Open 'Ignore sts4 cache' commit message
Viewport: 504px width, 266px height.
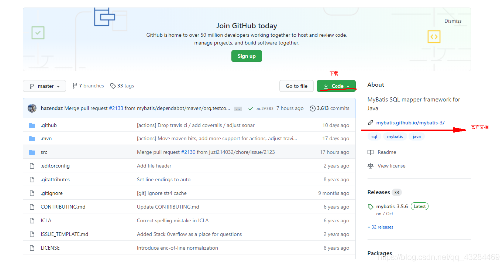(x=162, y=193)
